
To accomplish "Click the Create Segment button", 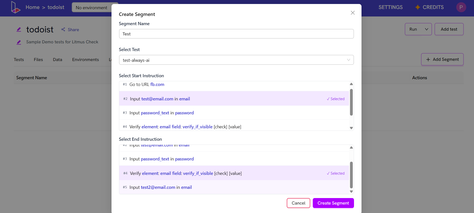I will pos(333,203).
